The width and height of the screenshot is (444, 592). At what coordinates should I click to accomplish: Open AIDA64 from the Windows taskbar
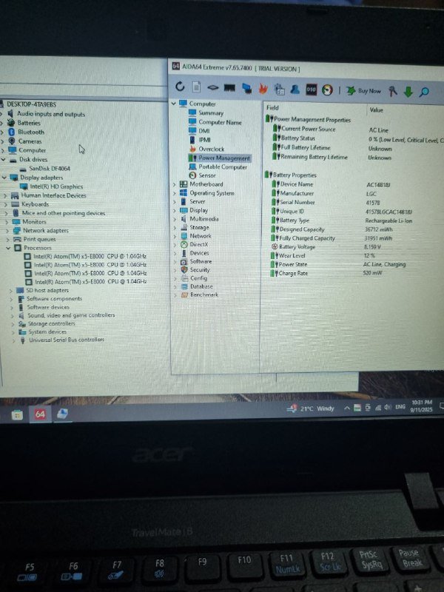click(40, 414)
